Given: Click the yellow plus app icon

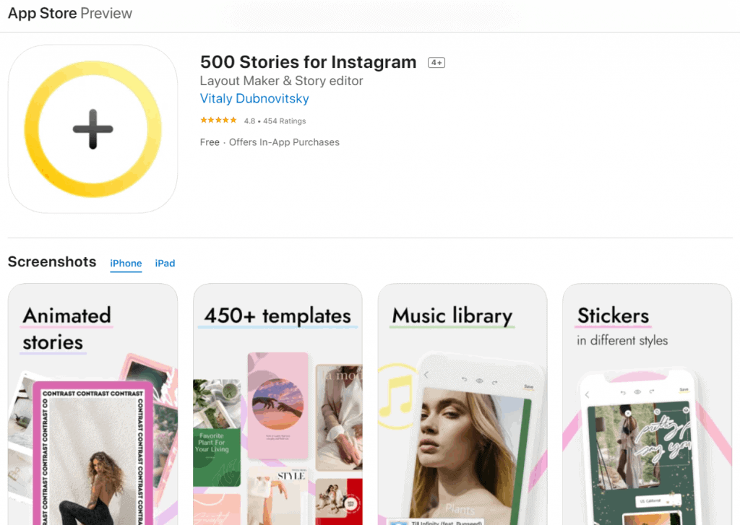Looking at the screenshot, I should [92, 129].
